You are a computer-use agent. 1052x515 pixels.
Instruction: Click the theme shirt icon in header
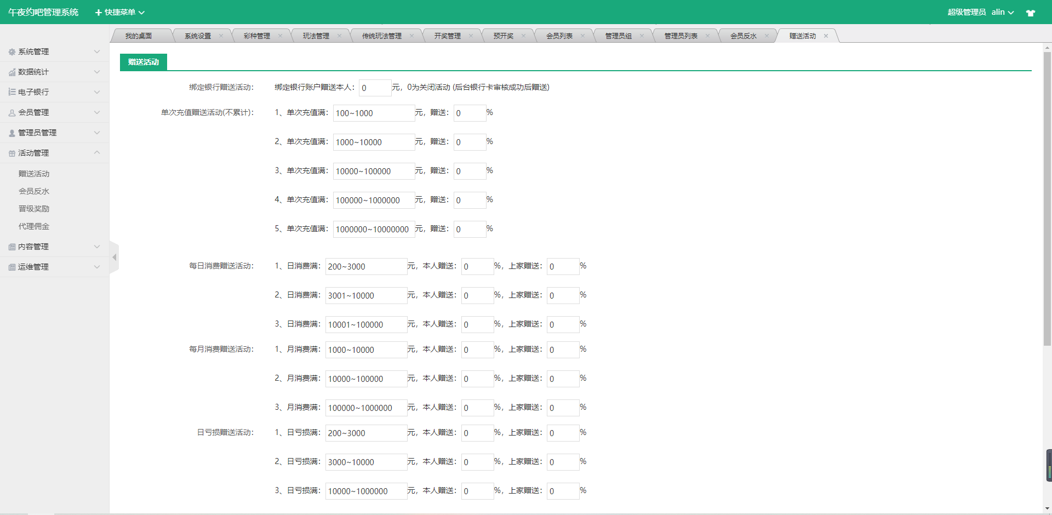coord(1030,13)
